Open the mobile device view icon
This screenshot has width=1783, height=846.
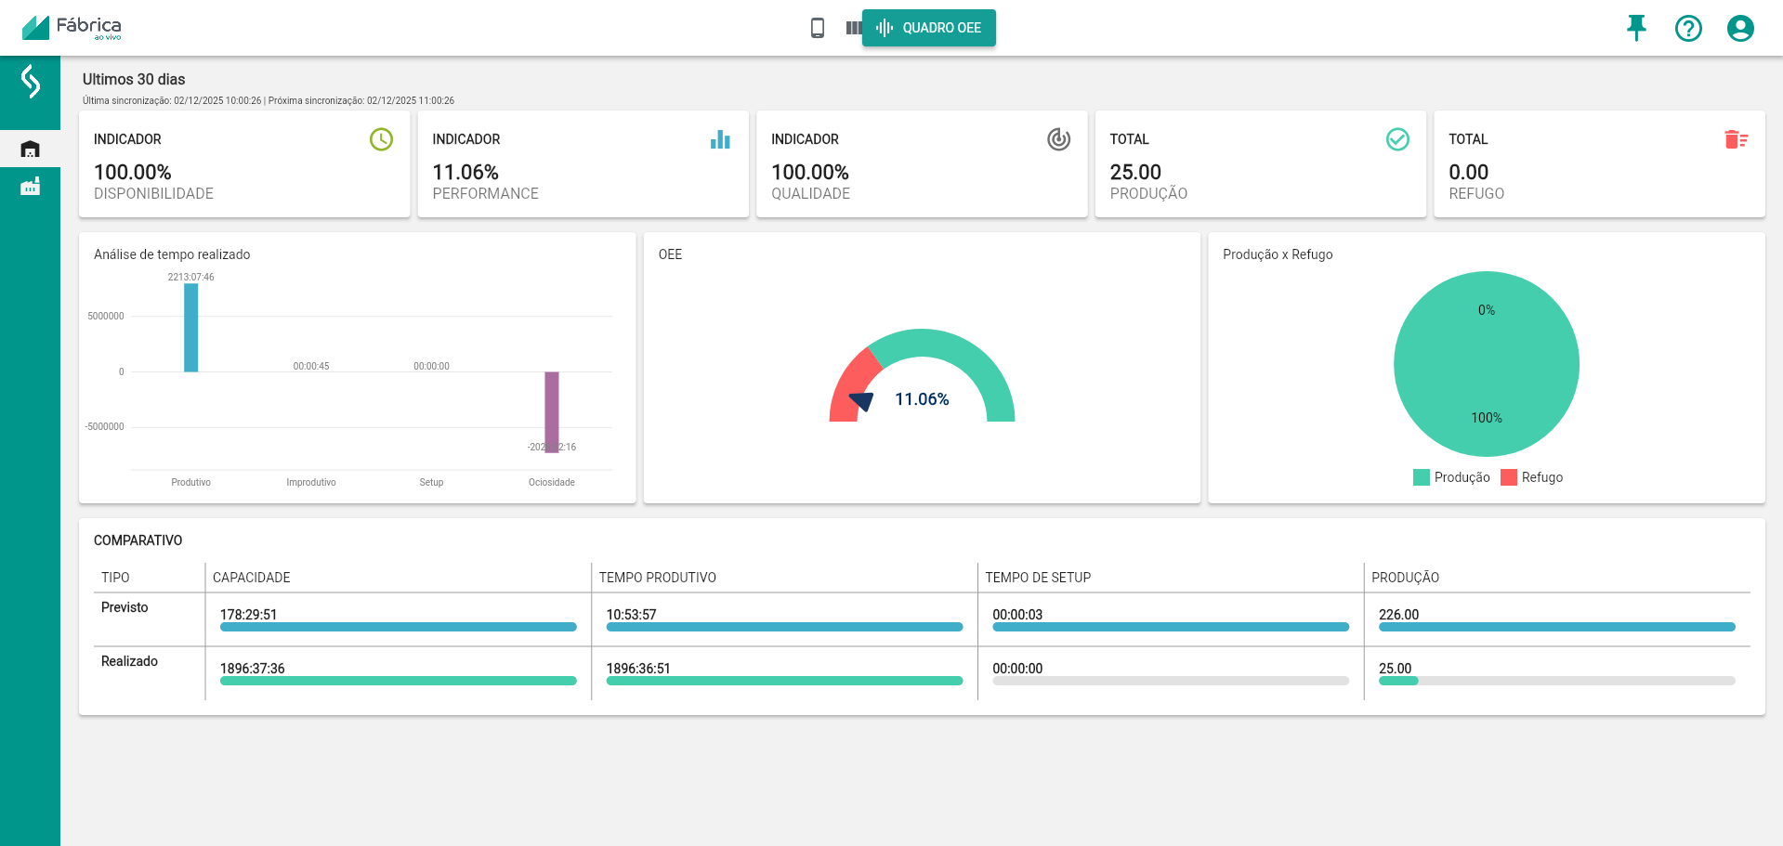(817, 28)
